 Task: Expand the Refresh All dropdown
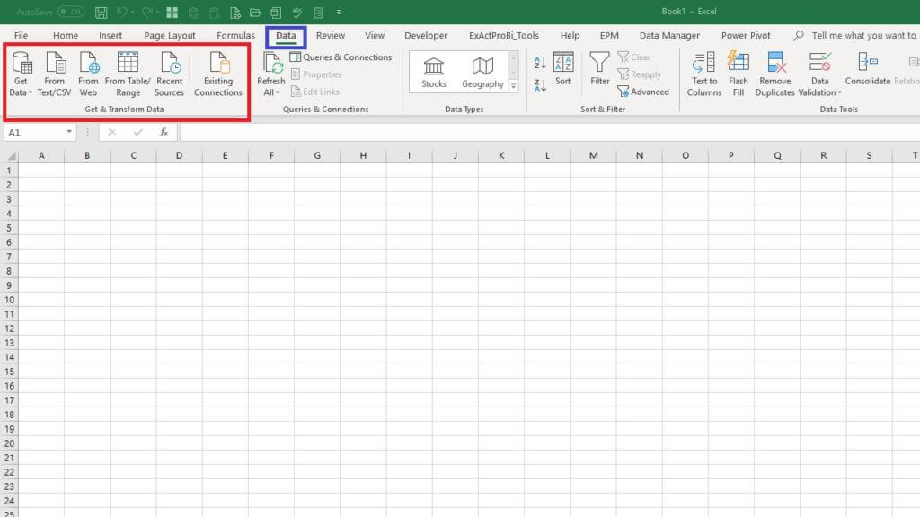(x=271, y=92)
